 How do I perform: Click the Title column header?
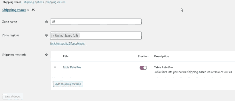(x=66, y=56)
